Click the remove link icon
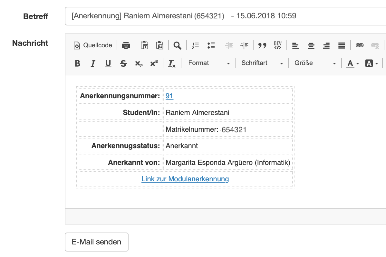This screenshot has height=257, width=386. 375,45
